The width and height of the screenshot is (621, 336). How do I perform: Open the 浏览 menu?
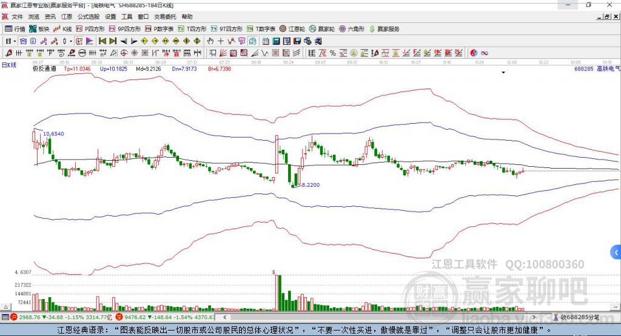coord(34,16)
